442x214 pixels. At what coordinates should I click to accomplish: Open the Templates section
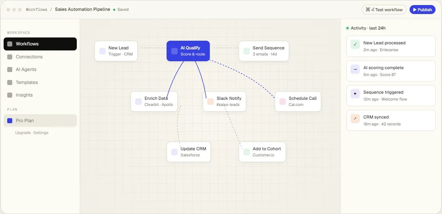pos(40,83)
